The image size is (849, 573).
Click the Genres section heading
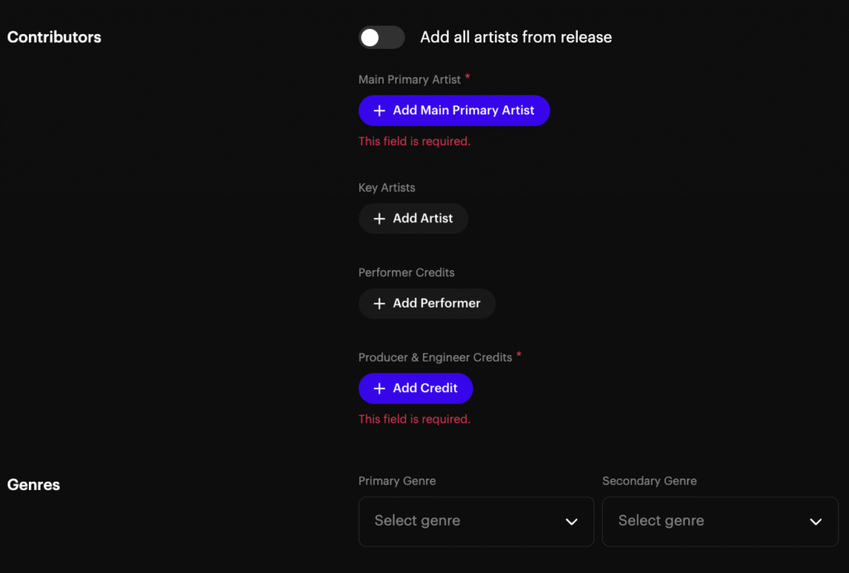point(33,485)
